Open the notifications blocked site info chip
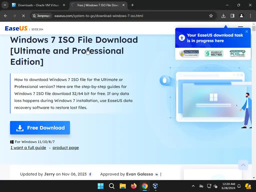Image resolution: width=256 pixels, height=192 pixels. pos(41,16)
